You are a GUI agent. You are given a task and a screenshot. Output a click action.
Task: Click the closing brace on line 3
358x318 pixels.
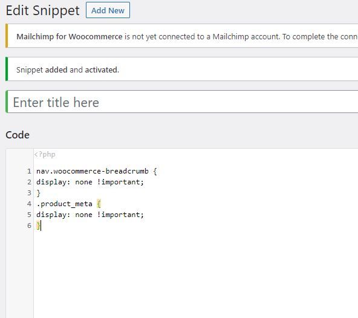[38, 193]
